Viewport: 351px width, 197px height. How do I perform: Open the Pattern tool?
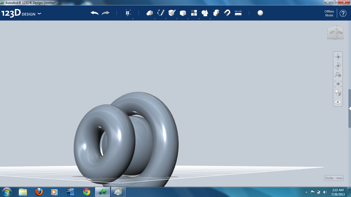194,13
